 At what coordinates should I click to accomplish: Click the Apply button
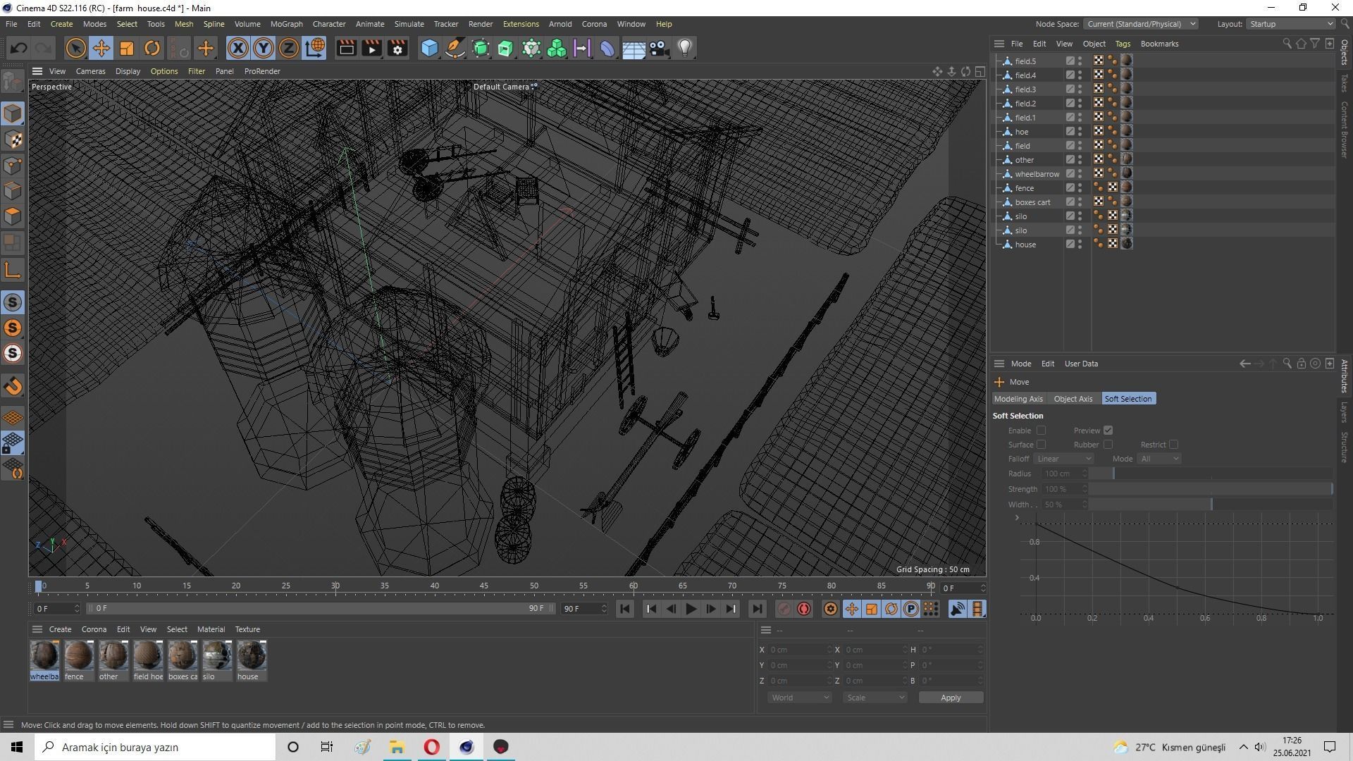(x=951, y=698)
